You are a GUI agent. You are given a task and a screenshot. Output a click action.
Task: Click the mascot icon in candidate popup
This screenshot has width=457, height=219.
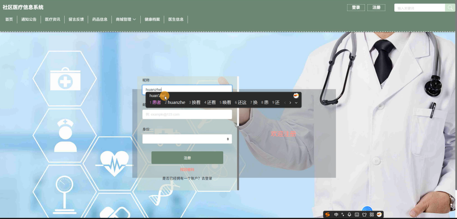click(296, 96)
